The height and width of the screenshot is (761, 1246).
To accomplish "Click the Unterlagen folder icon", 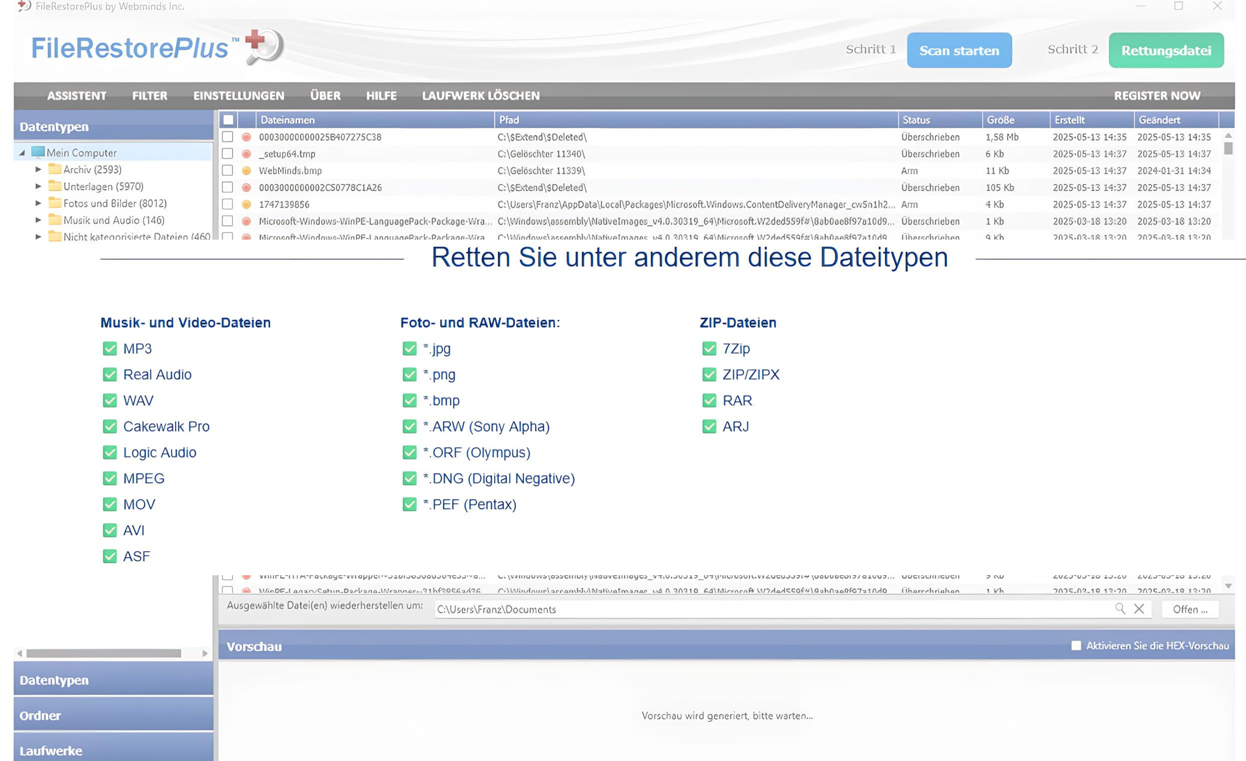I will coord(54,186).
